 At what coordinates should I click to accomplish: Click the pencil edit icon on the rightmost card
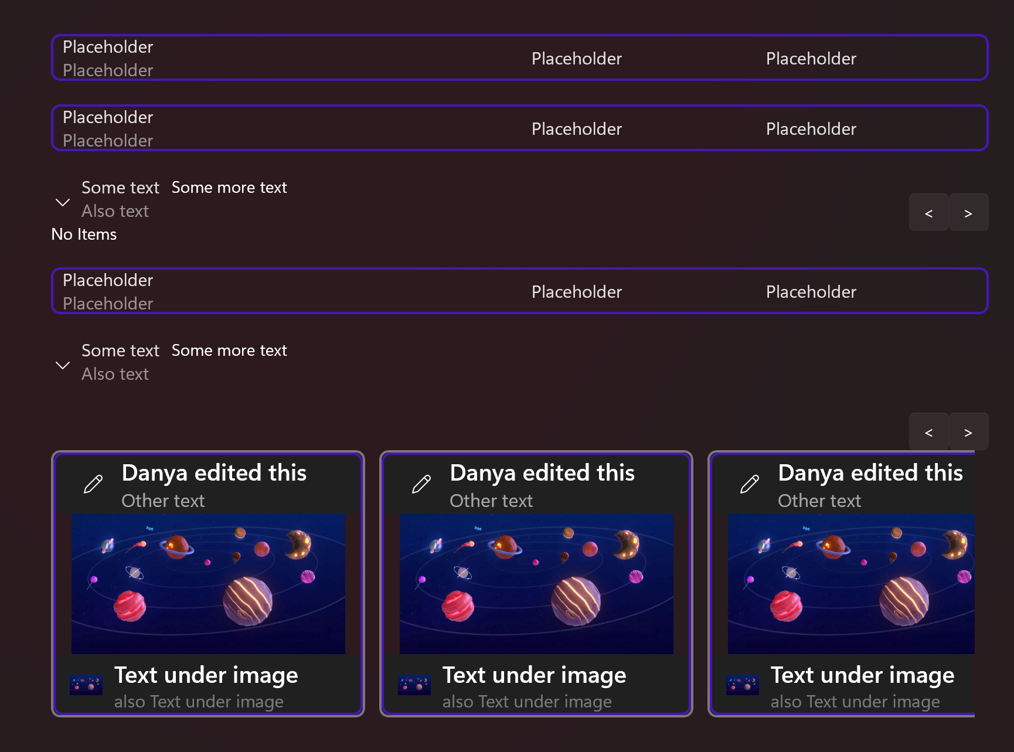(x=750, y=485)
